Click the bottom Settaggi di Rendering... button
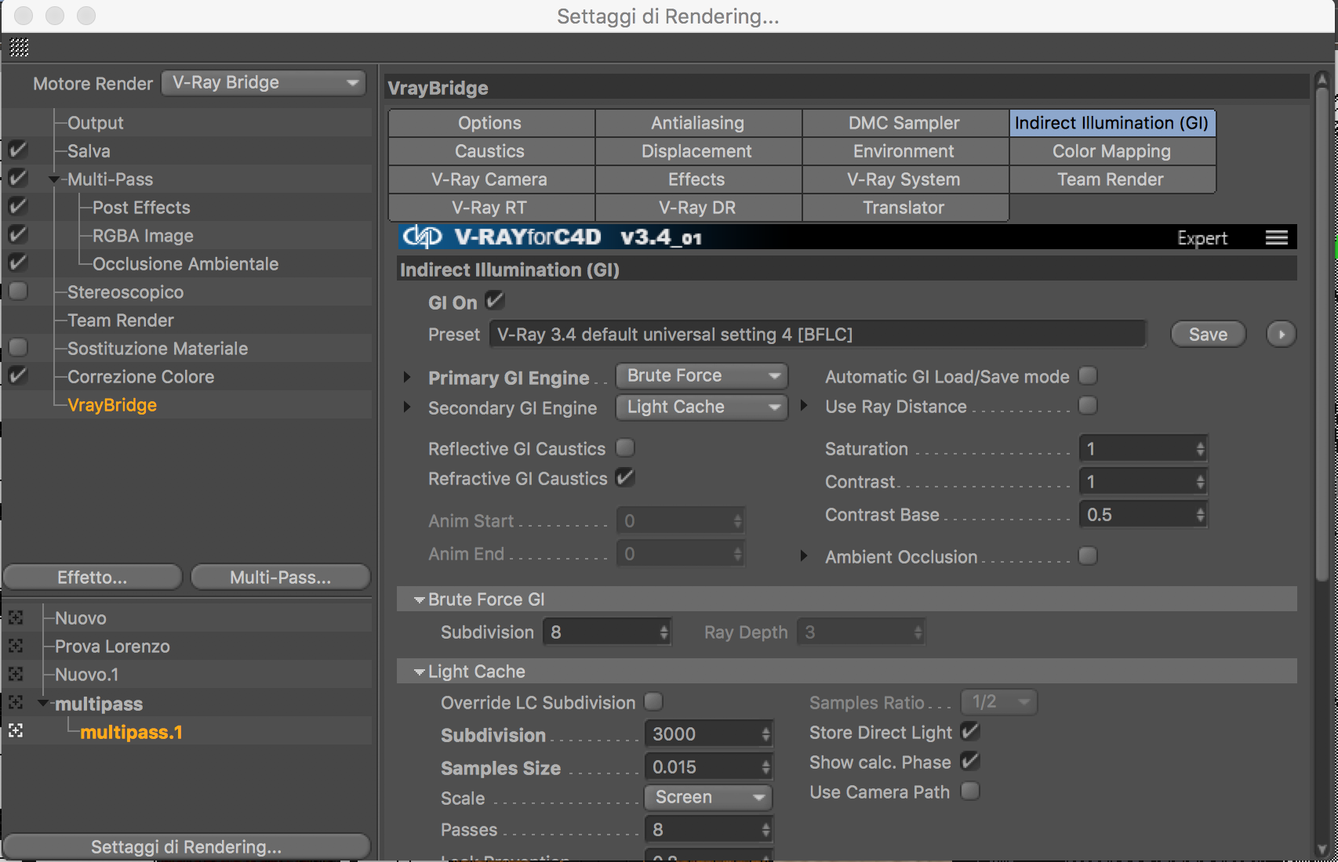The height and width of the screenshot is (862, 1338). tap(187, 846)
